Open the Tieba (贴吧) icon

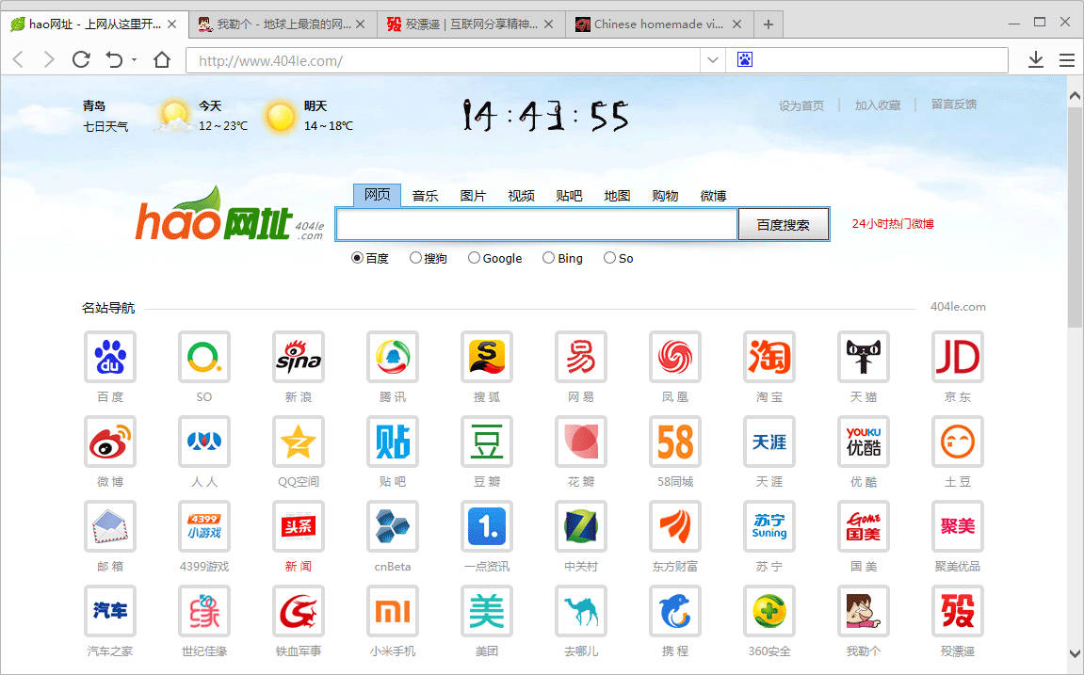point(393,442)
